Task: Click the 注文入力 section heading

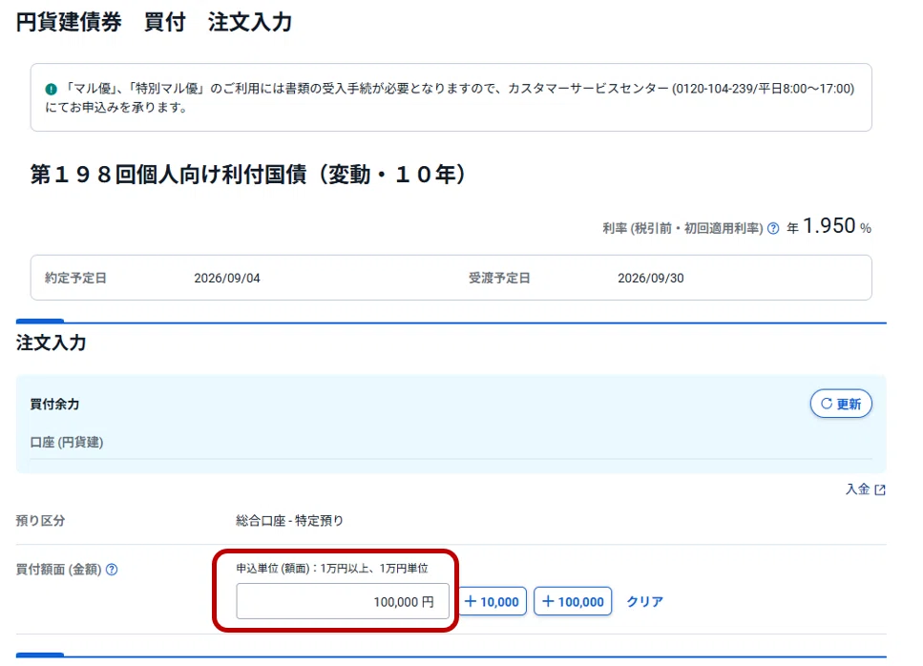Action: tap(52, 343)
